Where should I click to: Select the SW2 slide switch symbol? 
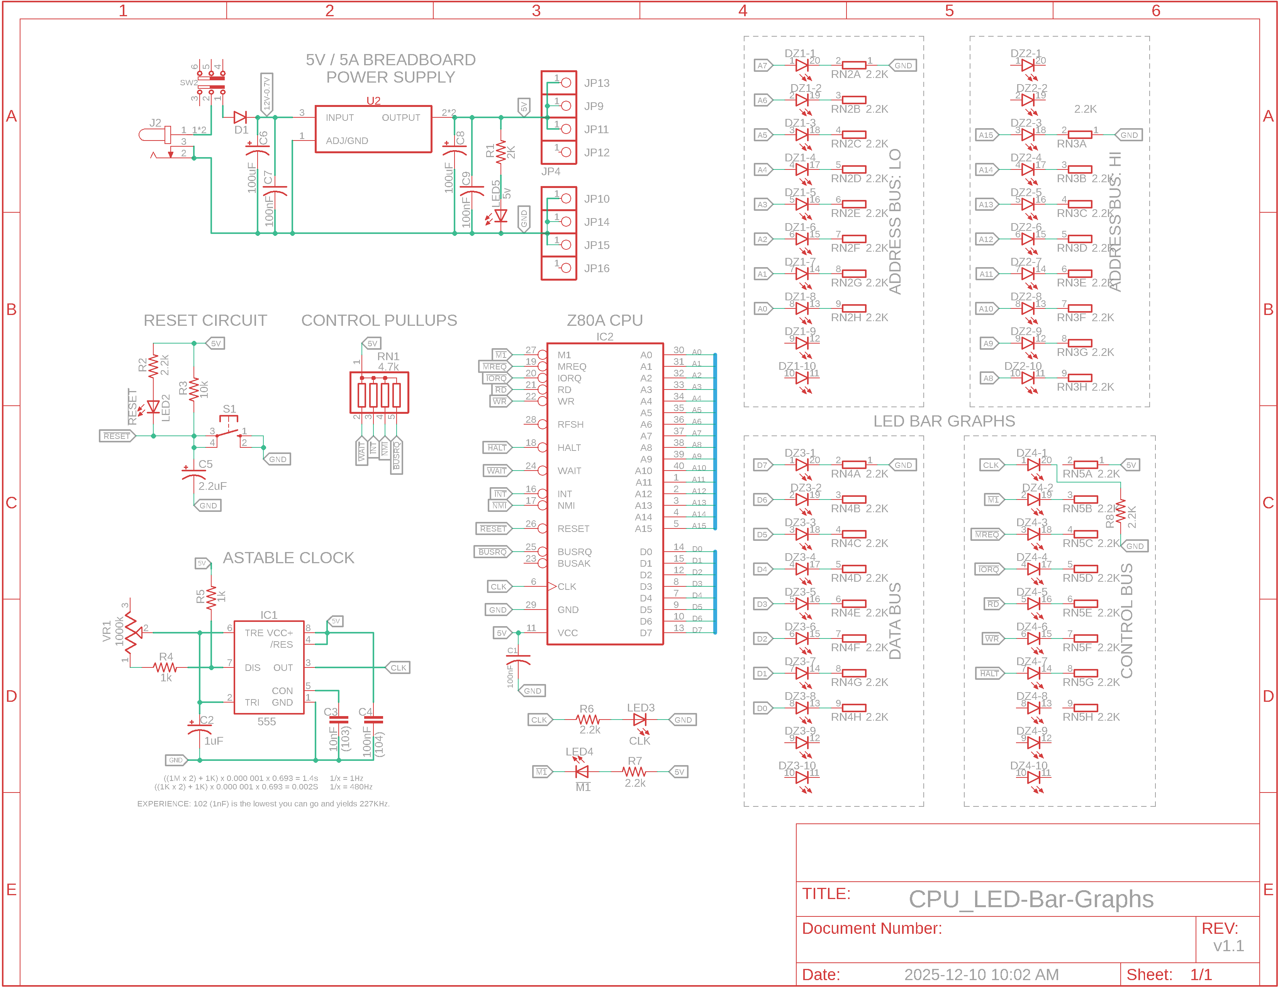[211, 83]
